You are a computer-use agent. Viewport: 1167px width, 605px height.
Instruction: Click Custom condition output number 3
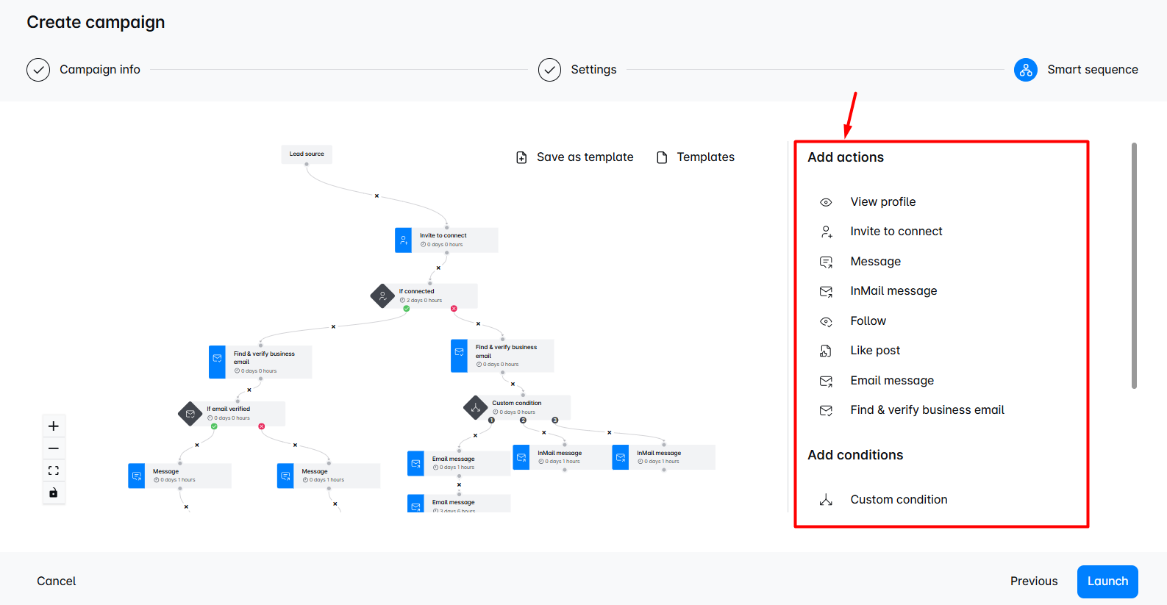[555, 420]
